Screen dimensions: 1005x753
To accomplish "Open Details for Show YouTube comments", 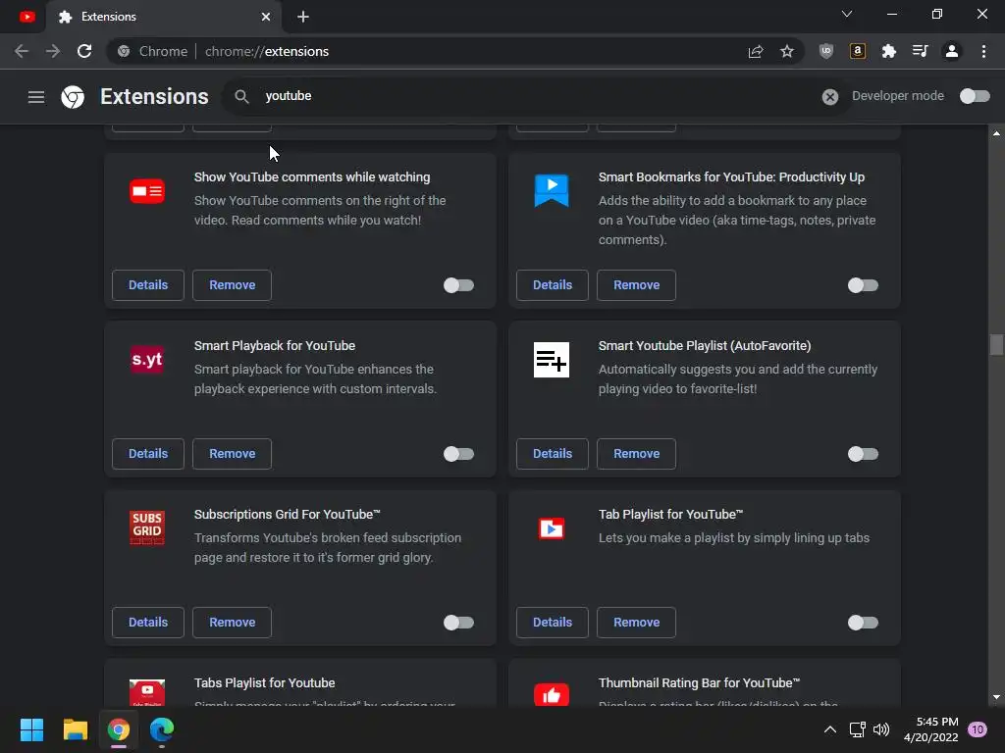I will (x=148, y=285).
